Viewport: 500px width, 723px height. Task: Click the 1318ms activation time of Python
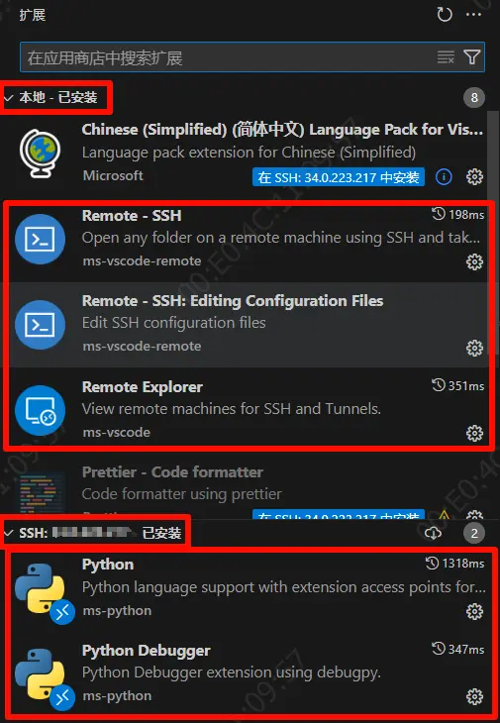point(454,564)
